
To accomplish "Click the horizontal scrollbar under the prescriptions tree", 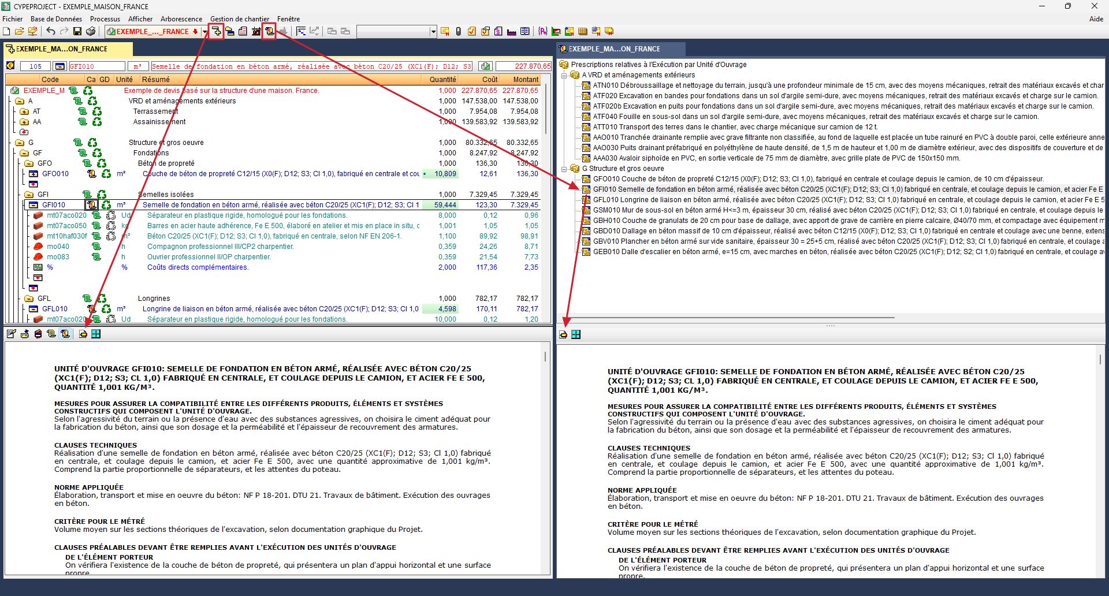I will pos(731,318).
